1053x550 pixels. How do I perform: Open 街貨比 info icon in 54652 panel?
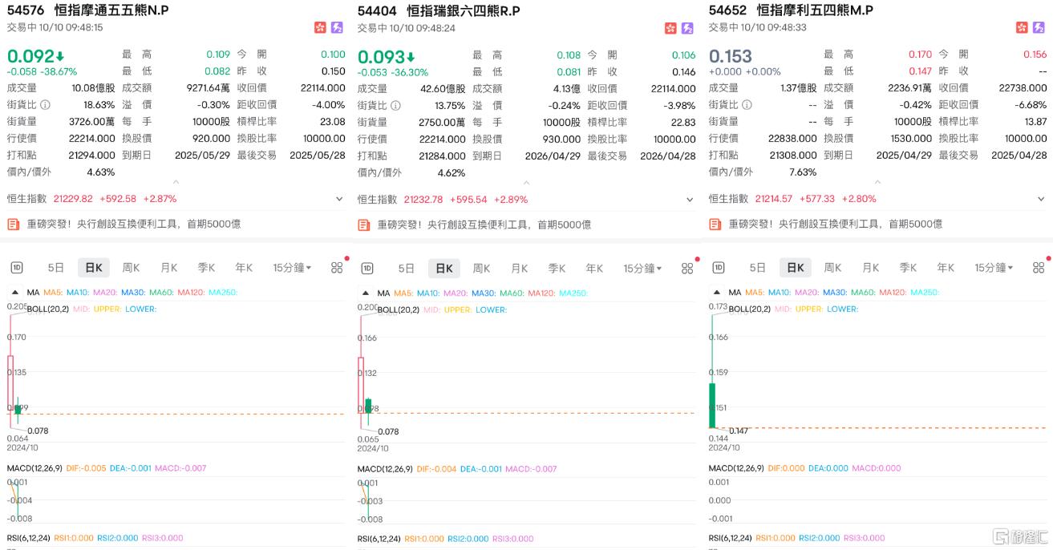coord(747,104)
